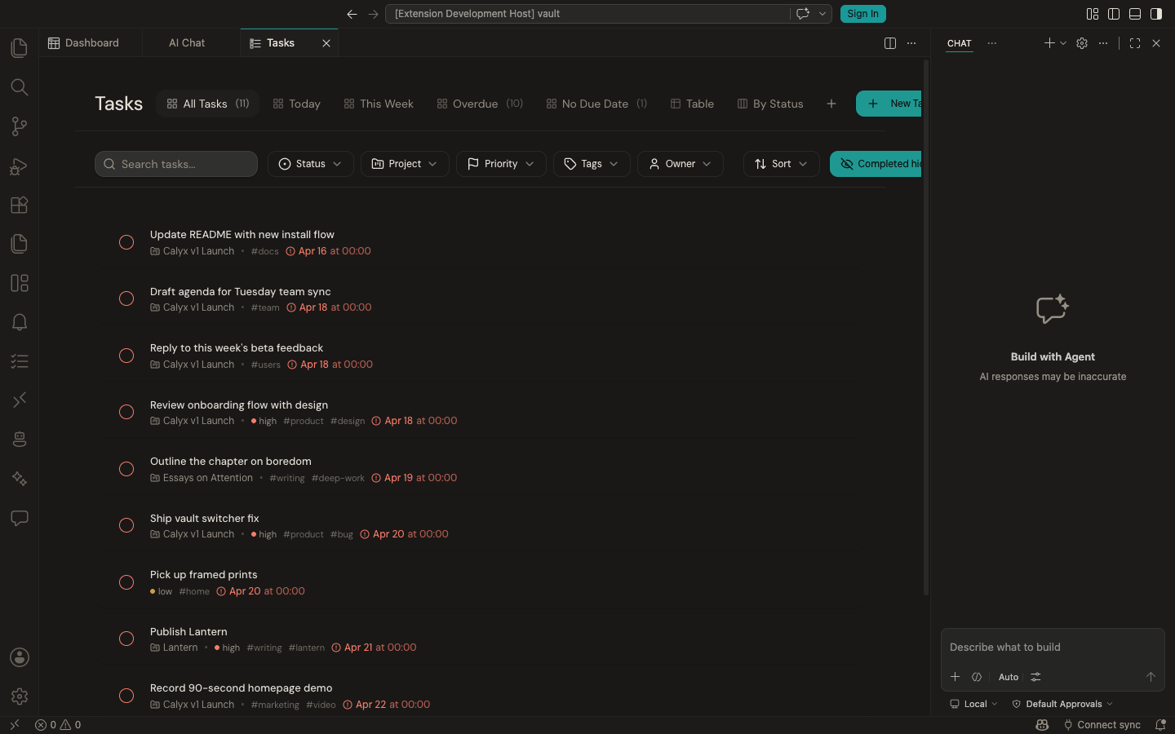Open the Search icon in the activity bar
The image size is (1175, 734).
[20, 86]
